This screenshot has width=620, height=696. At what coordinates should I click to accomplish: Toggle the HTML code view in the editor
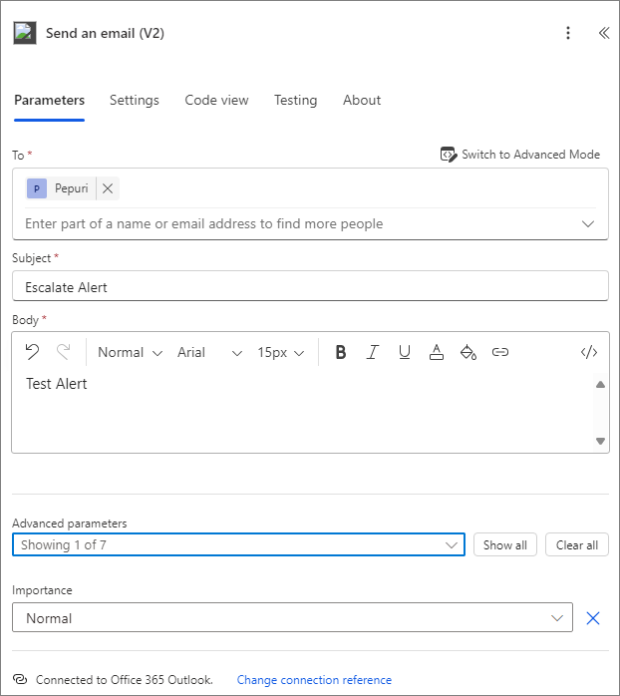[589, 352]
